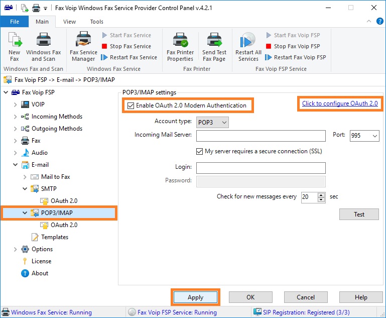Screen dimensions: 386x318
Task: Click quick access new fax icon
Action: pos(25,8)
